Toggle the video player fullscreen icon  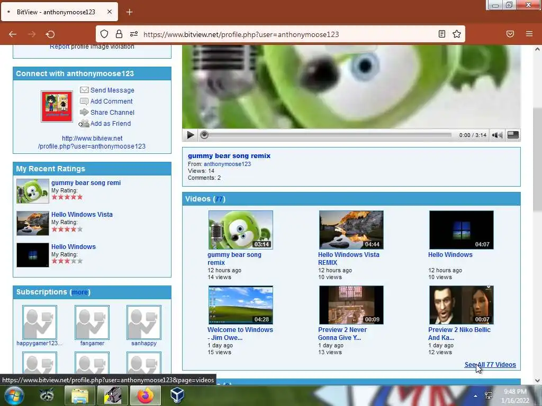click(x=513, y=135)
